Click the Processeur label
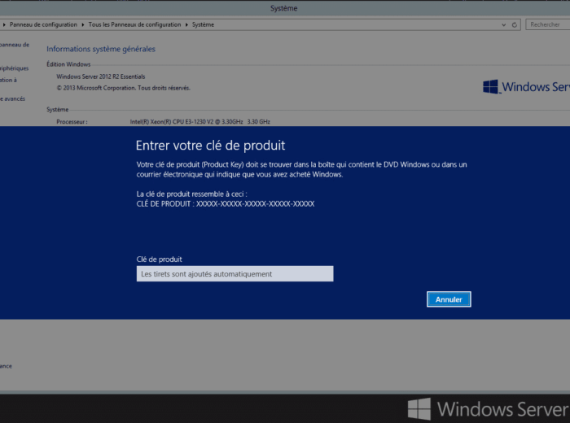This screenshot has width=570, height=423. tap(72, 122)
